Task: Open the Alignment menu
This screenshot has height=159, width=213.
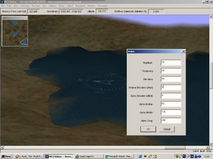Action: [x=80, y=6]
